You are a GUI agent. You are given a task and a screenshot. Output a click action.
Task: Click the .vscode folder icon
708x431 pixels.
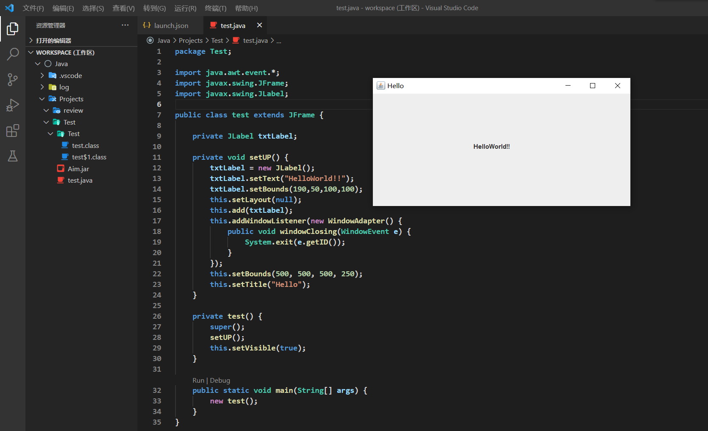[x=52, y=75]
